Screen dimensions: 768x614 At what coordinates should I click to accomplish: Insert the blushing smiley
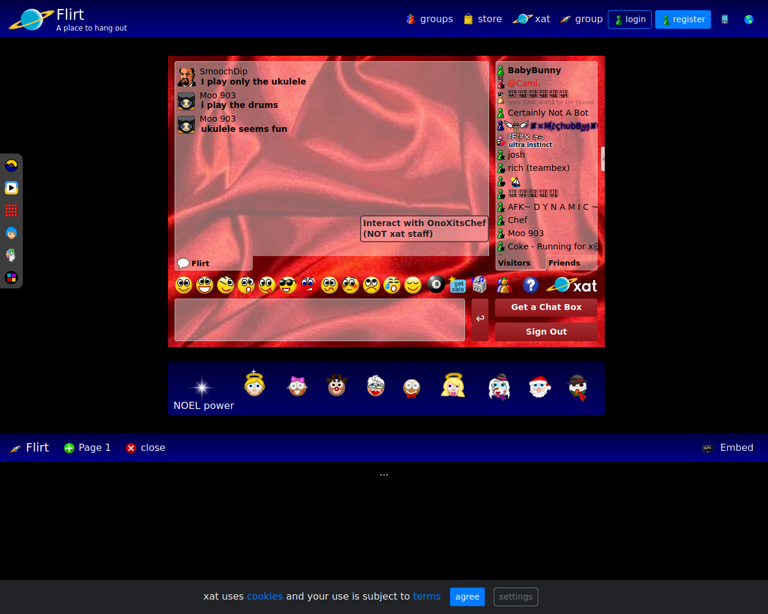(350, 285)
